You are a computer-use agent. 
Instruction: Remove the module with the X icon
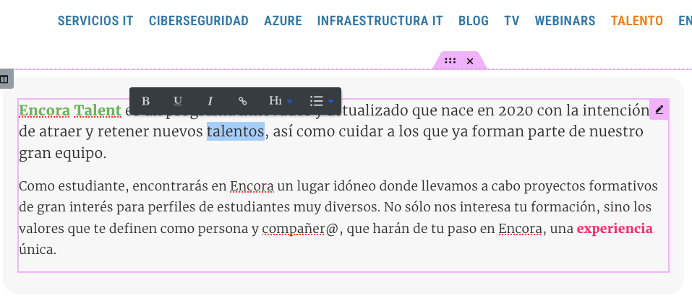[x=470, y=61]
